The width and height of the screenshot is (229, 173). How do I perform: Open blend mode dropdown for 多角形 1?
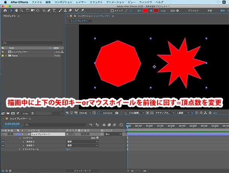tap(82, 146)
